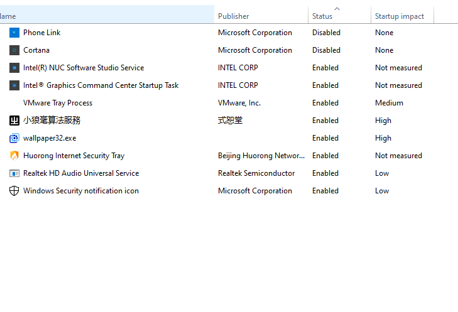Click Disabled status for Cortana
The image size is (458, 312).
pyautogui.click(x=326, y=50)
